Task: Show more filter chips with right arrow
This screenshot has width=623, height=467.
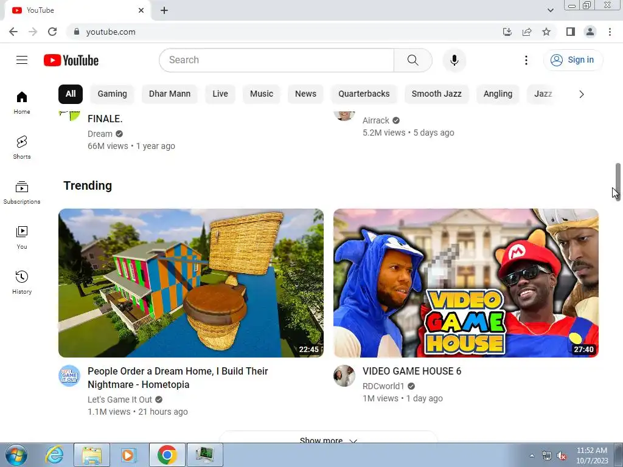Action: point(581,94)
